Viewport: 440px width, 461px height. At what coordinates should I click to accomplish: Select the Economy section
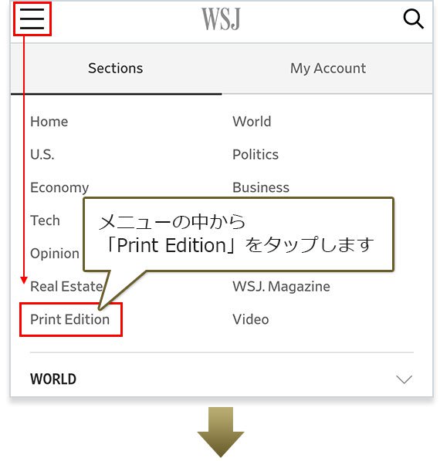[59, 188]
